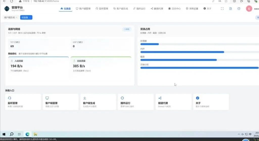Viewport: 259px width, 141px height.
Task: Click the TCP 已建立 count 69
Action: tap(12, 46)
